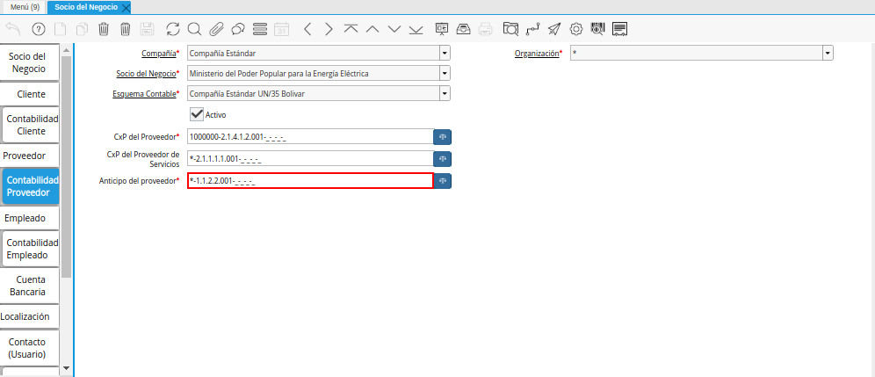875x377 pixels.
Task: Toggle the Activo checkbox
Action: click(x=196, y=114)
